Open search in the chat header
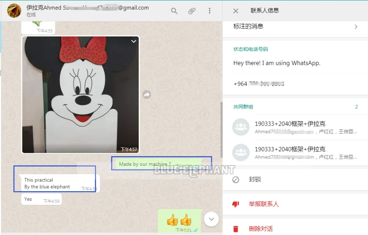The height and width of the screenshot is (235, 368). (174, 11)
